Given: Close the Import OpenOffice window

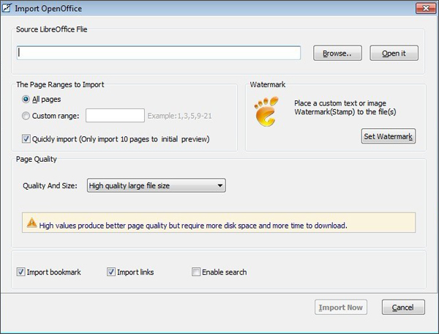Looking at the screenshot, I should [x=426, y=8].
